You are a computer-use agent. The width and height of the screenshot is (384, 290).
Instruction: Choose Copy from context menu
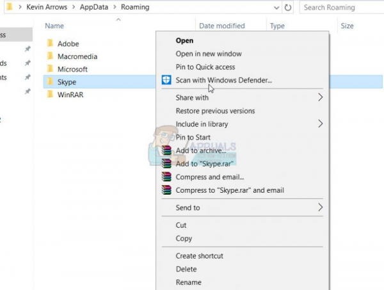click(184, 239)
